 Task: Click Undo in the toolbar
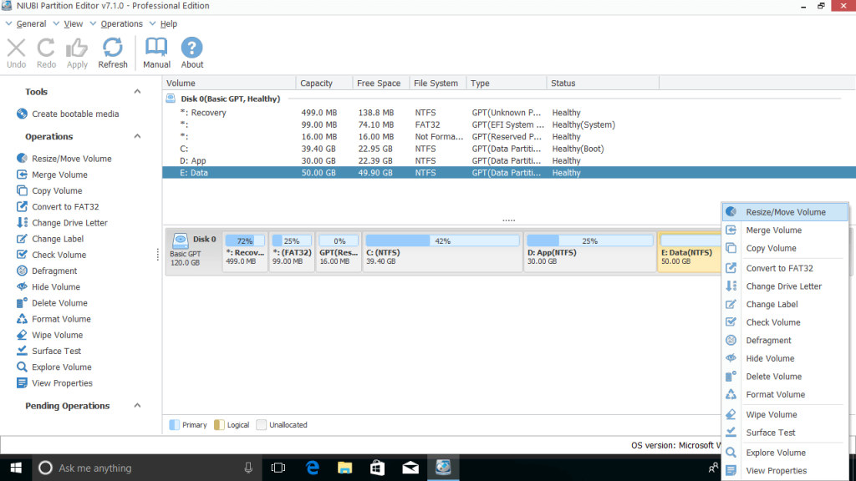point(16,51)
